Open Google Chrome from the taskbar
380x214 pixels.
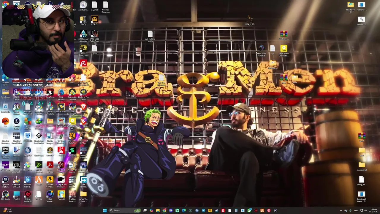coord(164,210)
